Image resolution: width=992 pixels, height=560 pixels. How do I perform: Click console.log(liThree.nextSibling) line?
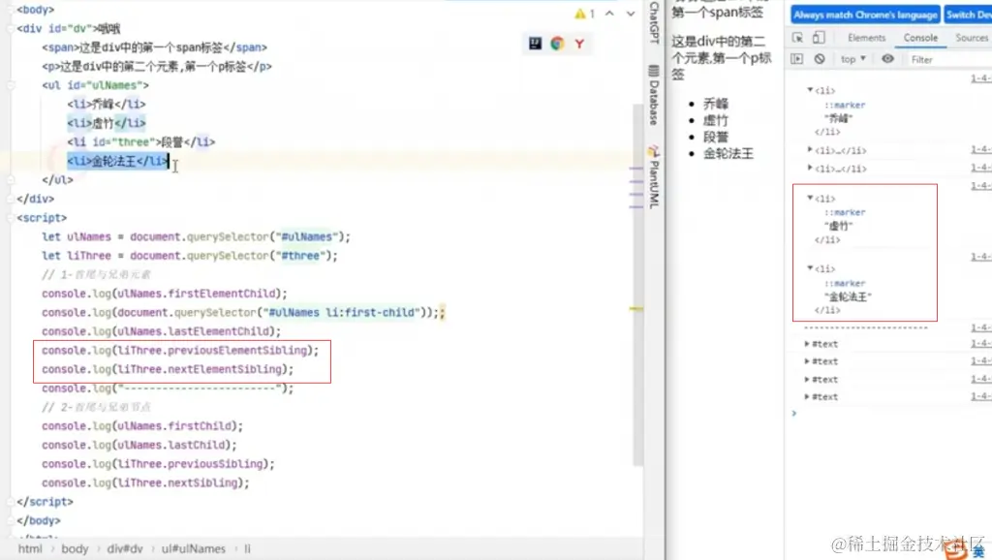(145, 483)
